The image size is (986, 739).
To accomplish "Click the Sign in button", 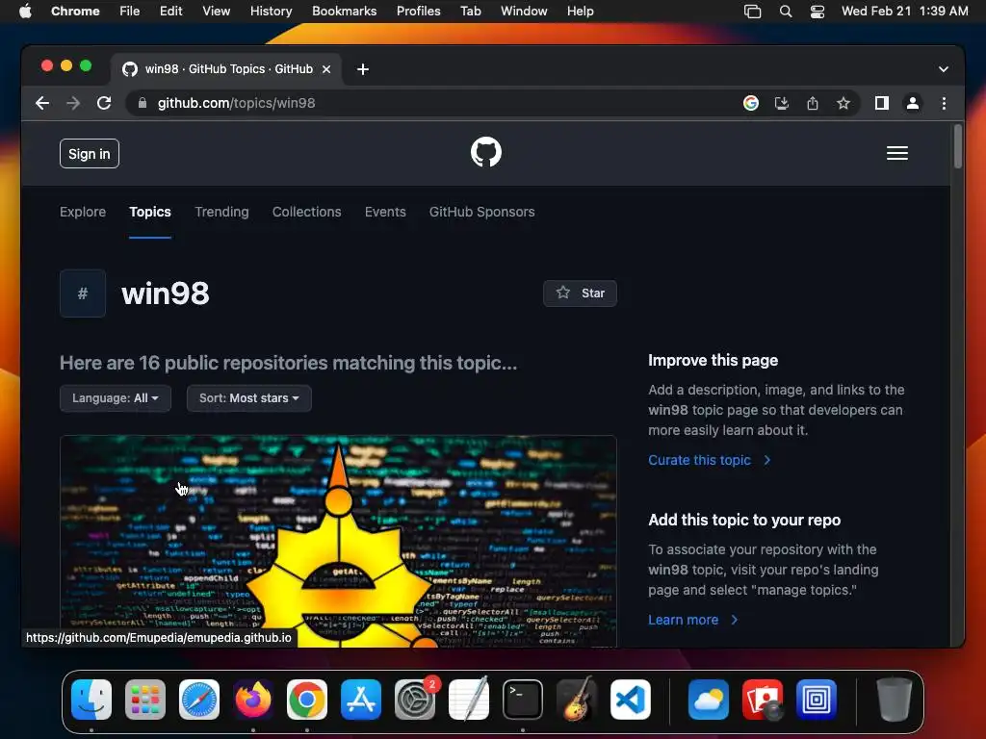I will point(90,154).
